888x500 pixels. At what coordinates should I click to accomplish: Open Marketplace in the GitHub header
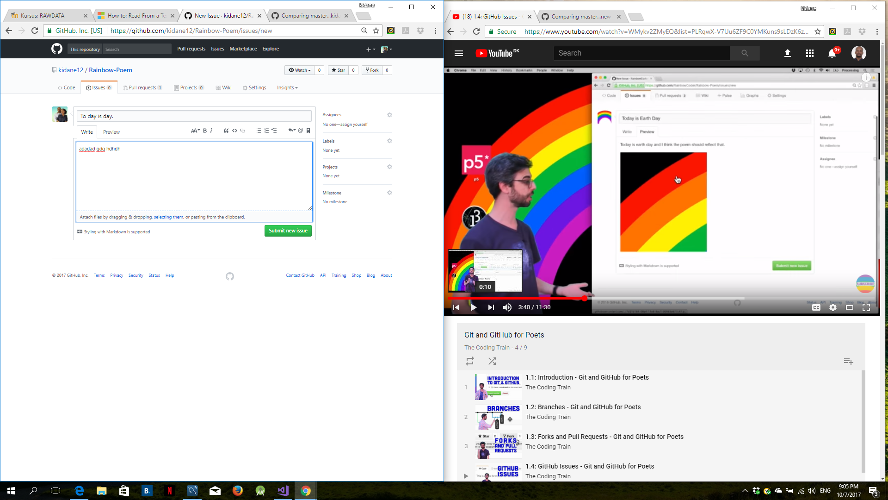click(x=243, y=49)
